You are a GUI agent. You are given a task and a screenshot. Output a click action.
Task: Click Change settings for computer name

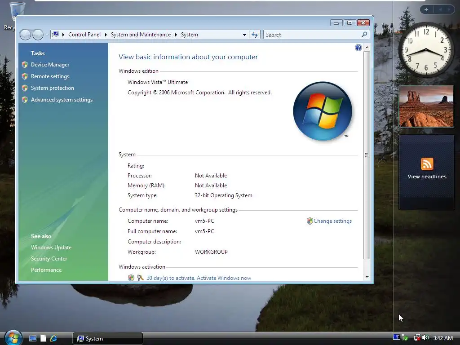(x=332, y=221)
